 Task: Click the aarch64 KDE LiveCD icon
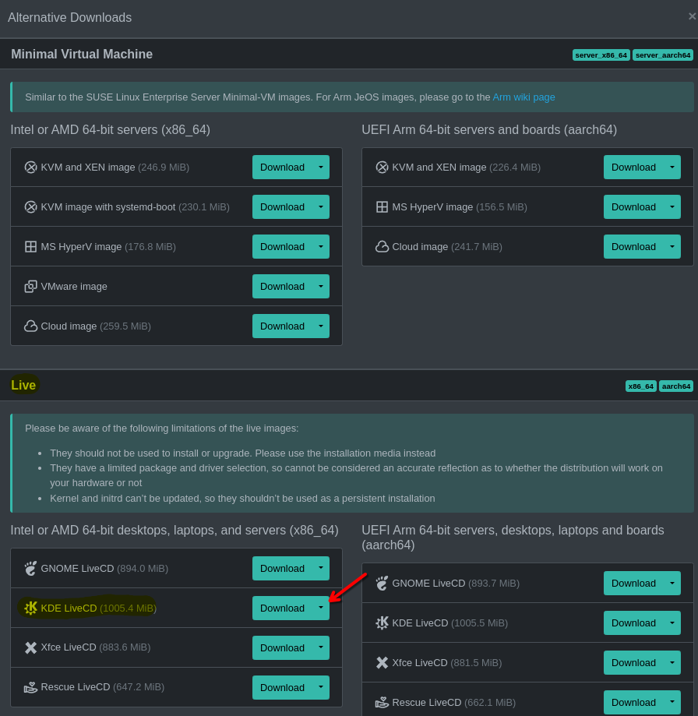382,623
